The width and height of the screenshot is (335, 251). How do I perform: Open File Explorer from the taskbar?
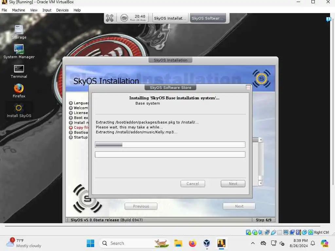178,243
